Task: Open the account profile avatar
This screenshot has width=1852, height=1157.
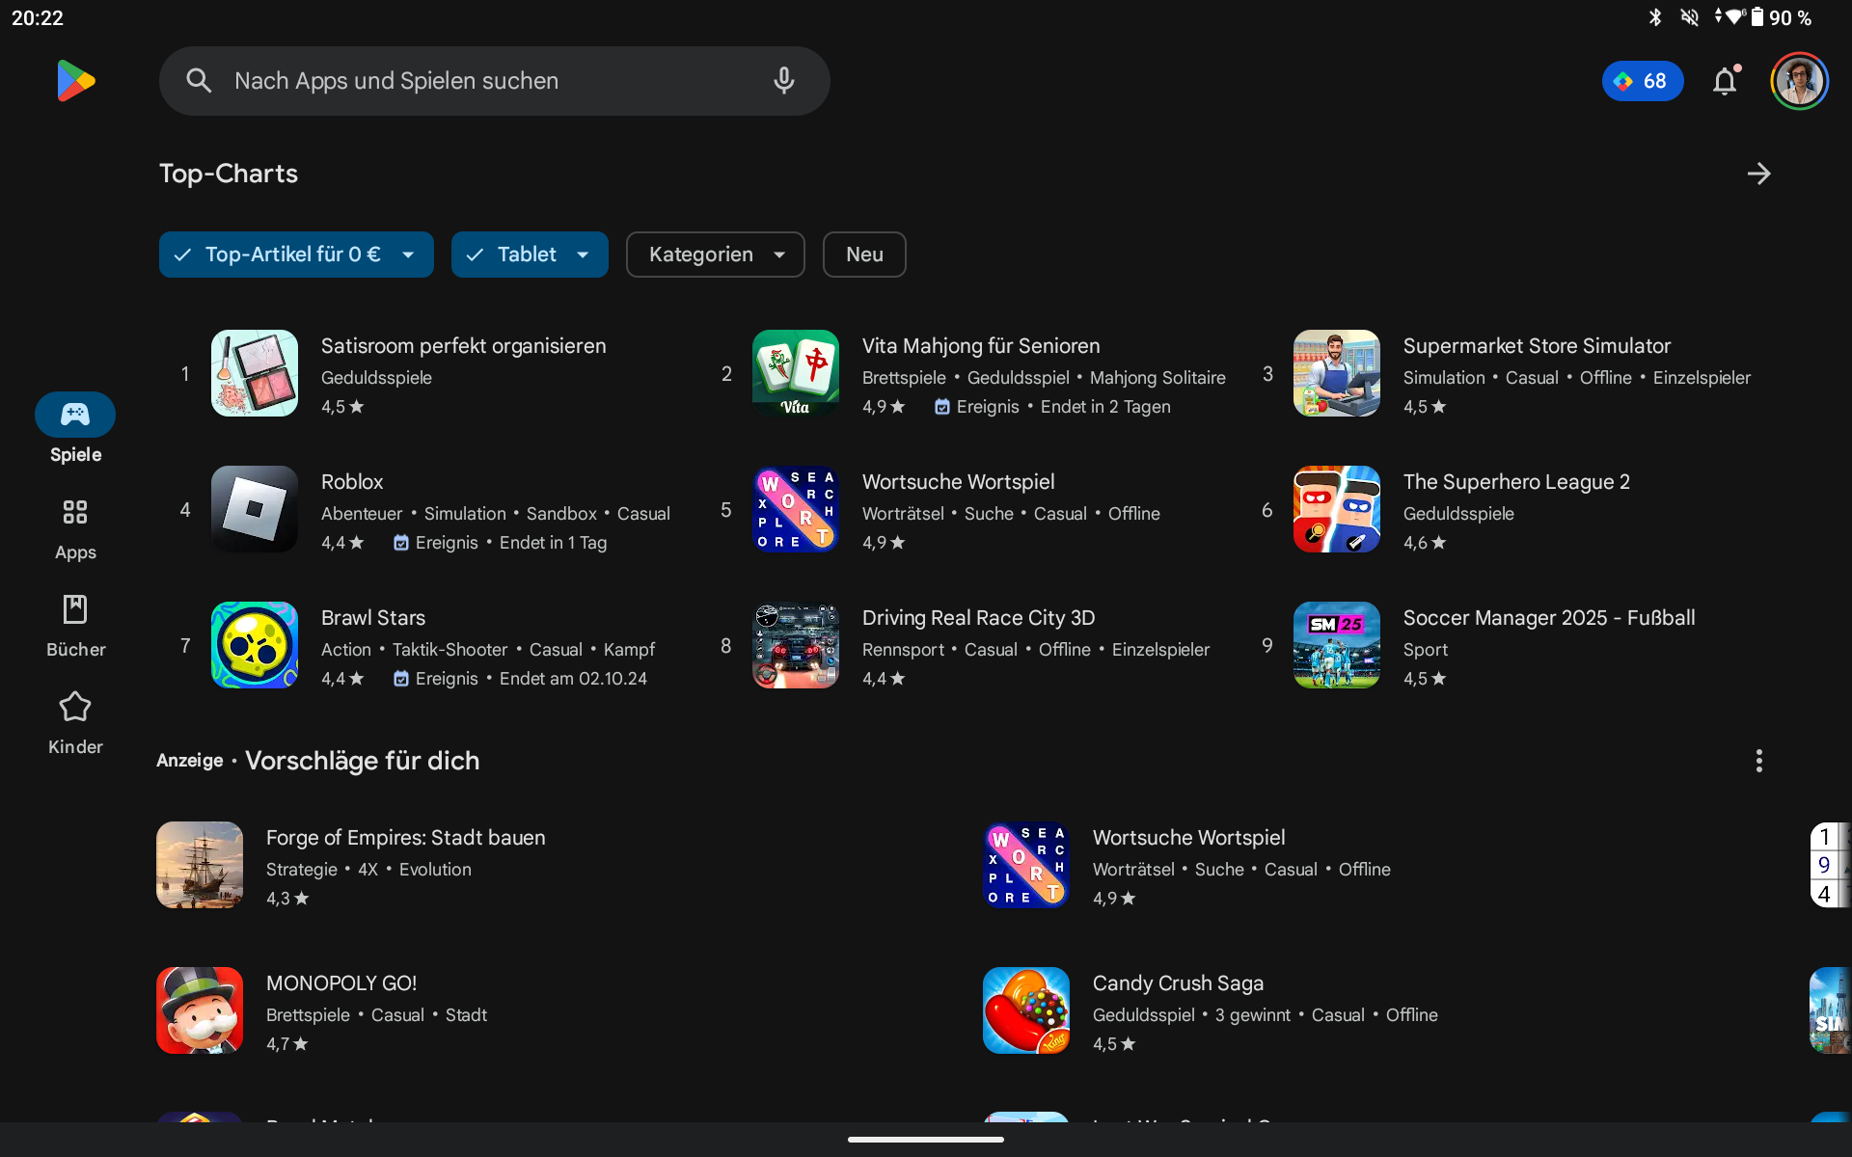Action: 1799,81
